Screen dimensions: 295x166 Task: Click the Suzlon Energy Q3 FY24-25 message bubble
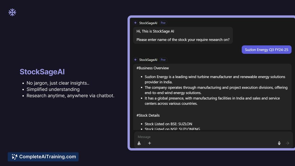pos(267,50)
